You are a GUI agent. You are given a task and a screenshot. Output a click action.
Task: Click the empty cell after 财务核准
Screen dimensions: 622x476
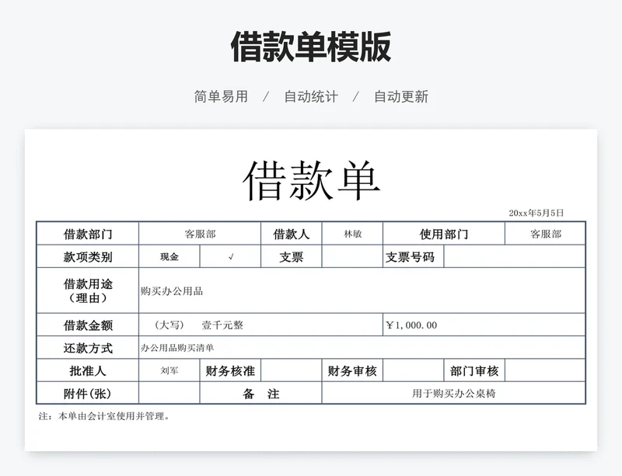click(x=291, y=370)
